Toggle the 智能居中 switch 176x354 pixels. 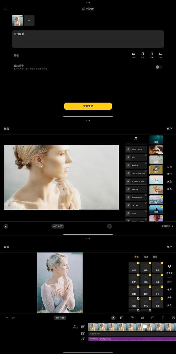159,67
